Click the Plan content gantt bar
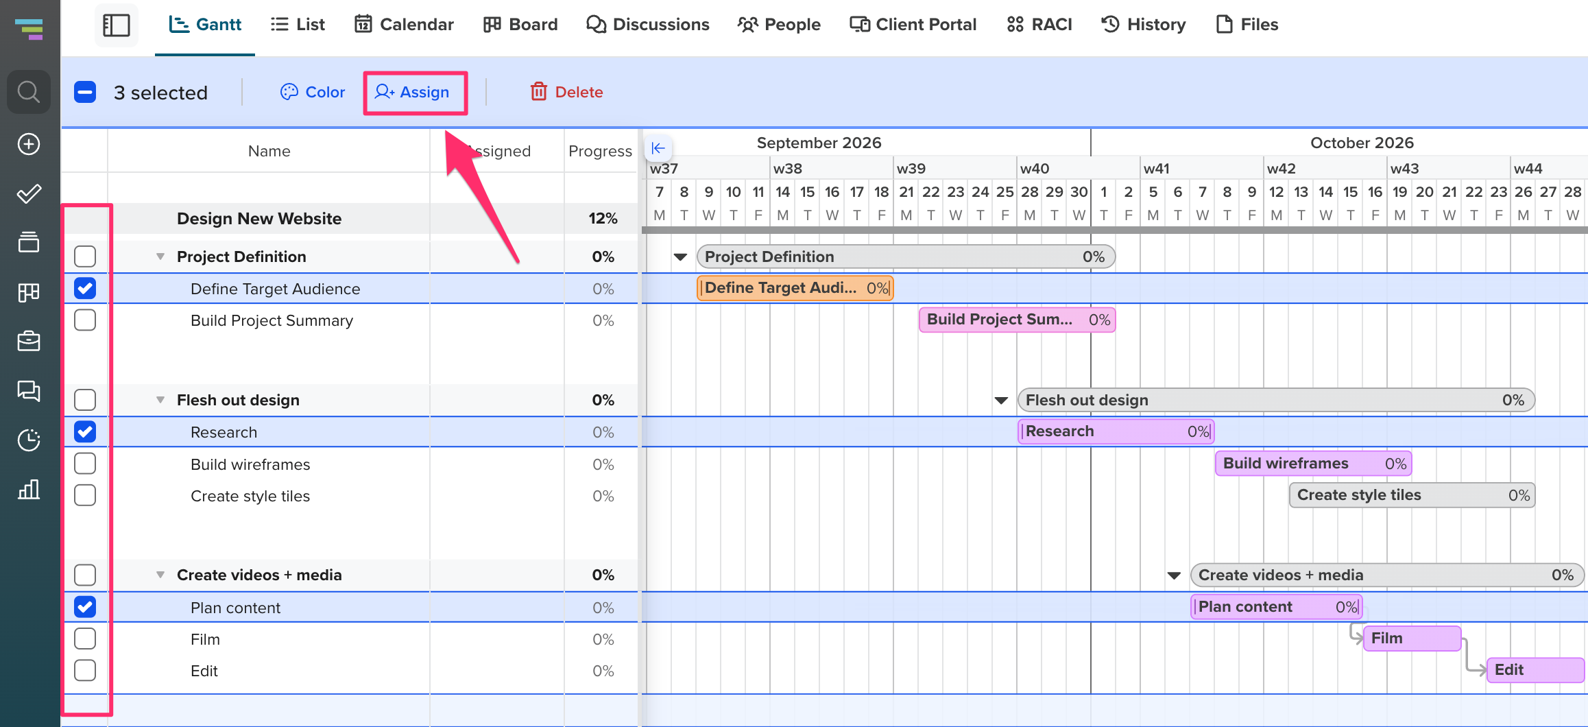Viewport: 1588px width, 727px height. click(x=1276, y=607)
